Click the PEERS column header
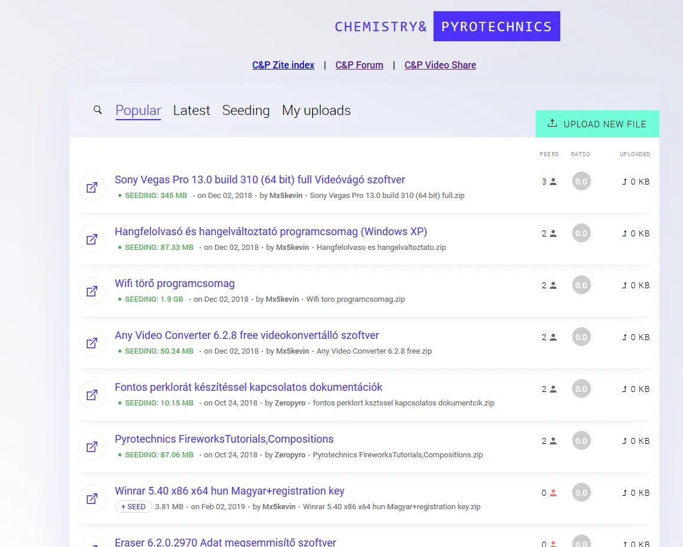Viewport: 683px width, 547px height. (549, 154)
